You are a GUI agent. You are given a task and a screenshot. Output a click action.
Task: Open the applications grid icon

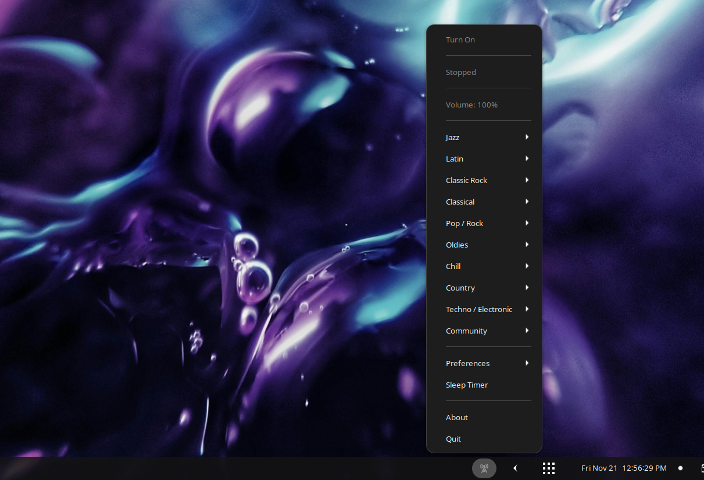[x=548, y=468]
